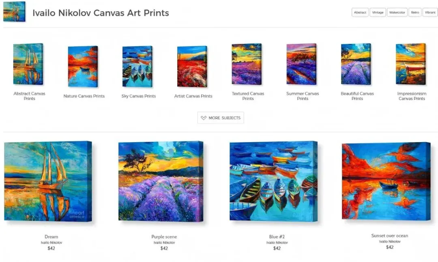
Task: Click the Abstract tag button
Action: coord(360,12)
